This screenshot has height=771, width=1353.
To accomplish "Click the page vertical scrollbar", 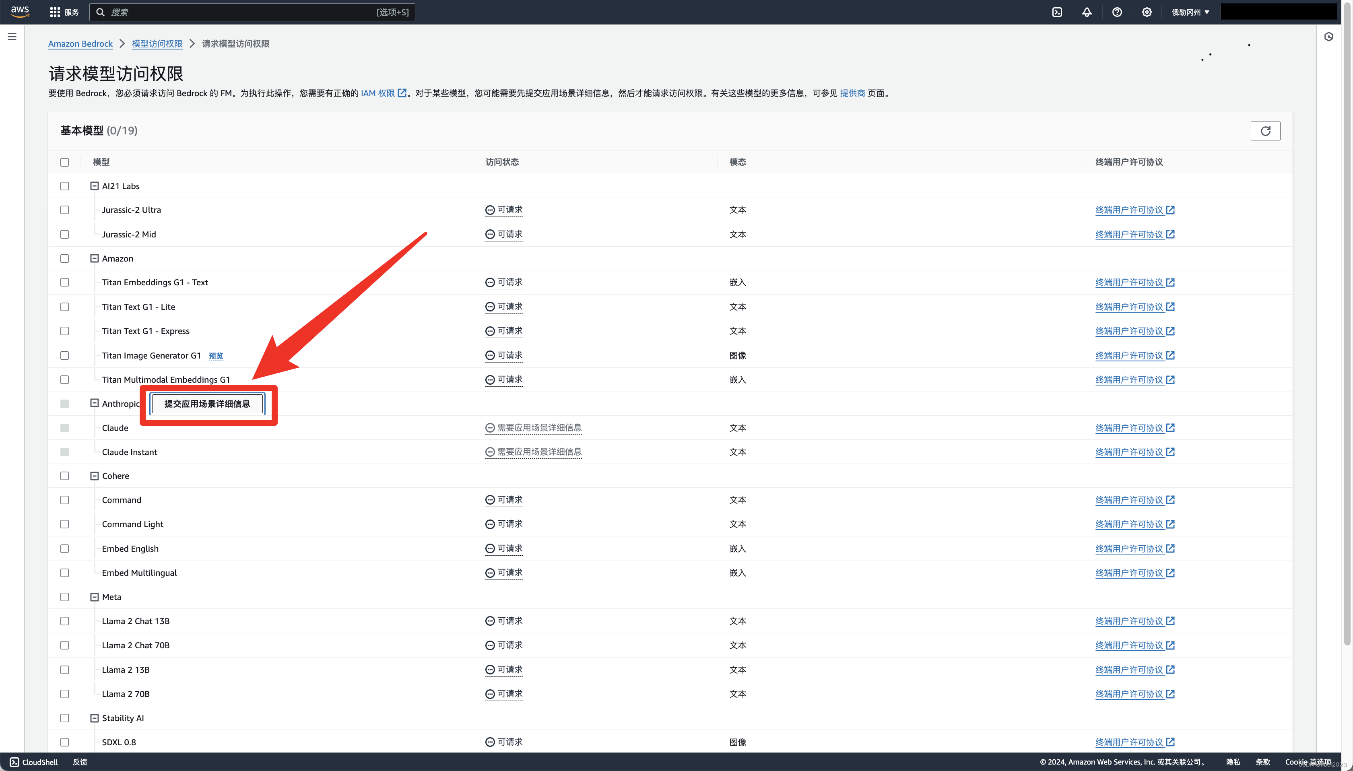I will (1347, 323).
